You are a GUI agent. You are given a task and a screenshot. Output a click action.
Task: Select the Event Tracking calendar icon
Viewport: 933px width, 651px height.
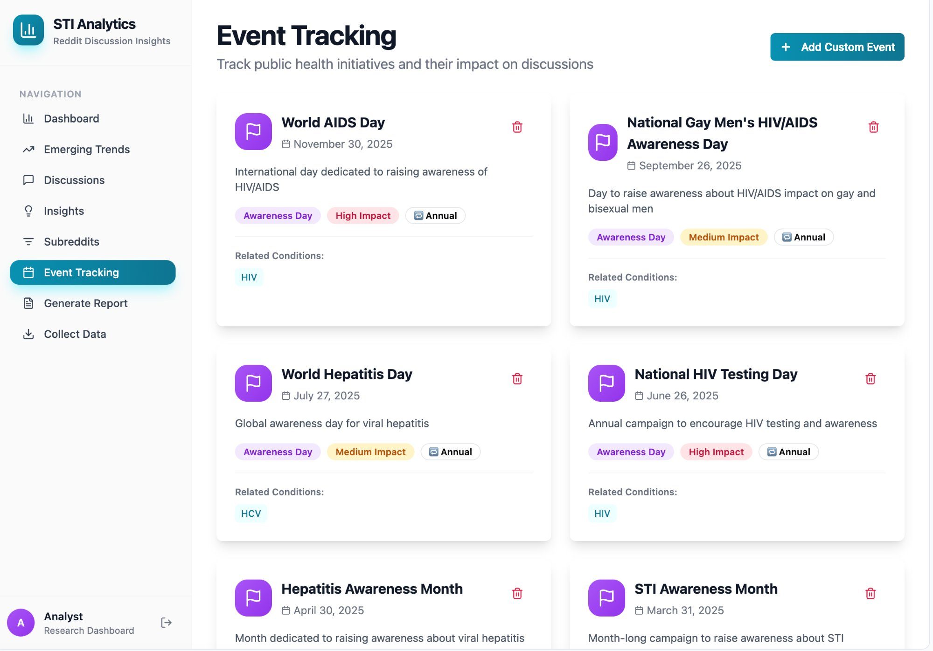click(28, 273)
